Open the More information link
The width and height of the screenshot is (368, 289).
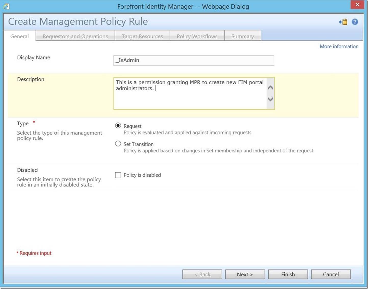tap(339, 46)
